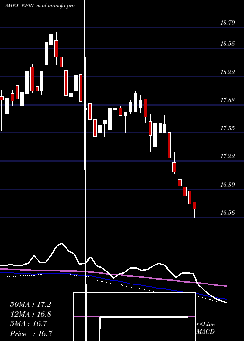Click the AMEX EPRF chart title

[40, 6]
